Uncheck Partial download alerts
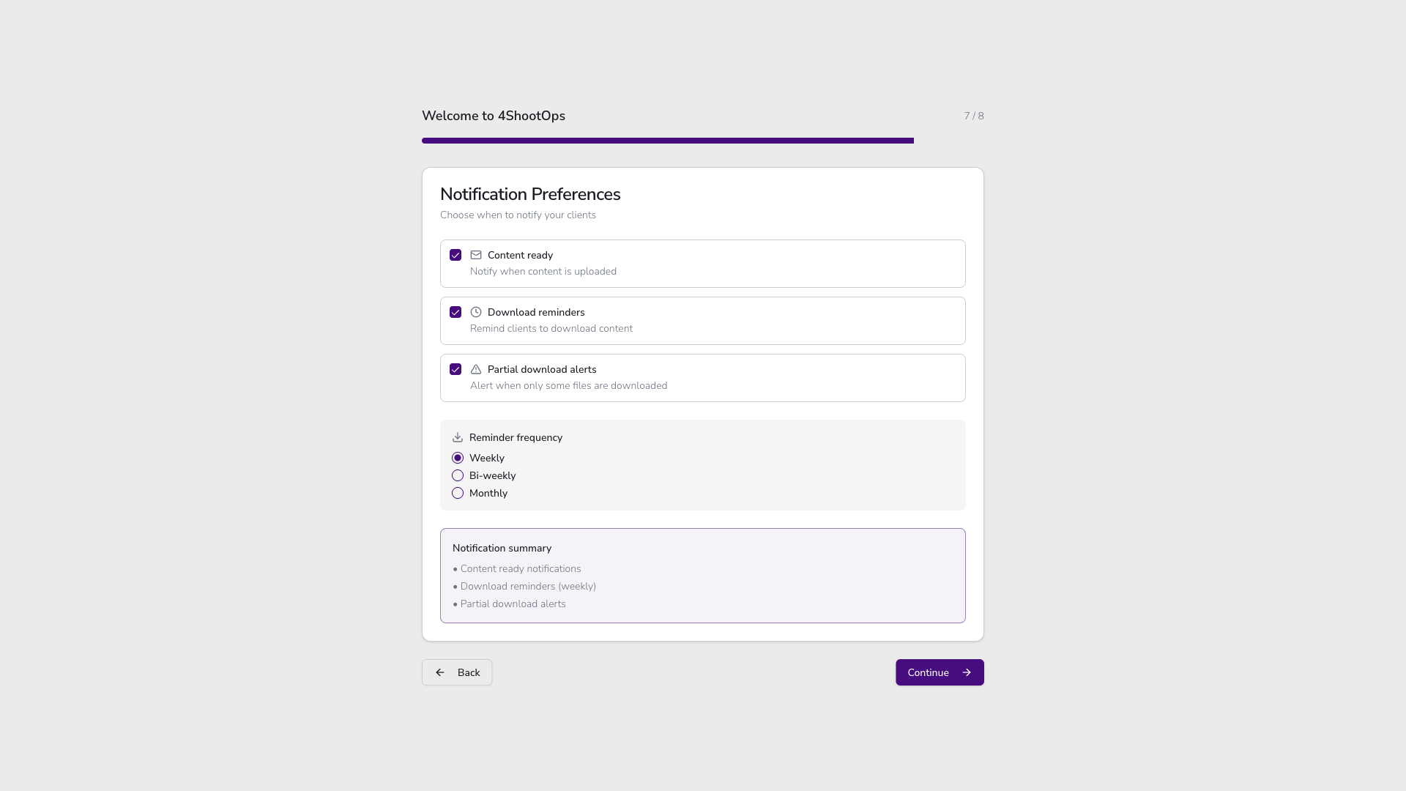Image resolution: width=1406 pixels, height=791 pixels. coord(455,369)
